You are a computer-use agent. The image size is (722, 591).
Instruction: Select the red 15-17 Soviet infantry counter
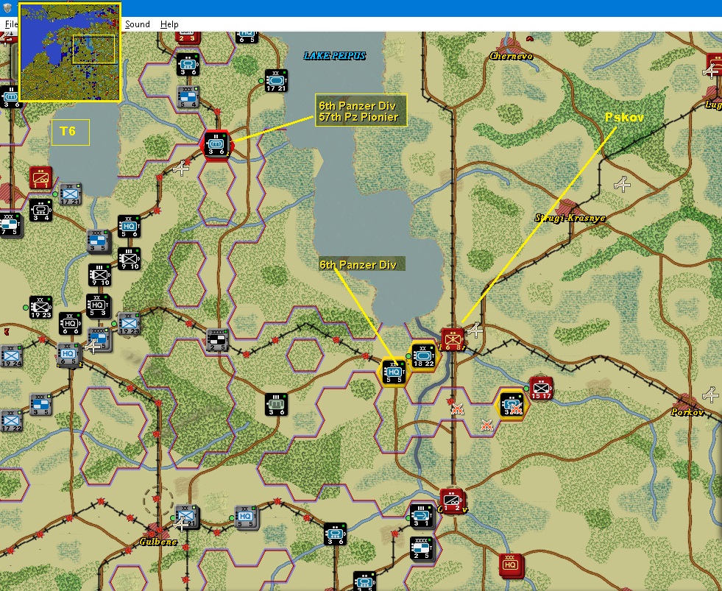coord(541,388)
